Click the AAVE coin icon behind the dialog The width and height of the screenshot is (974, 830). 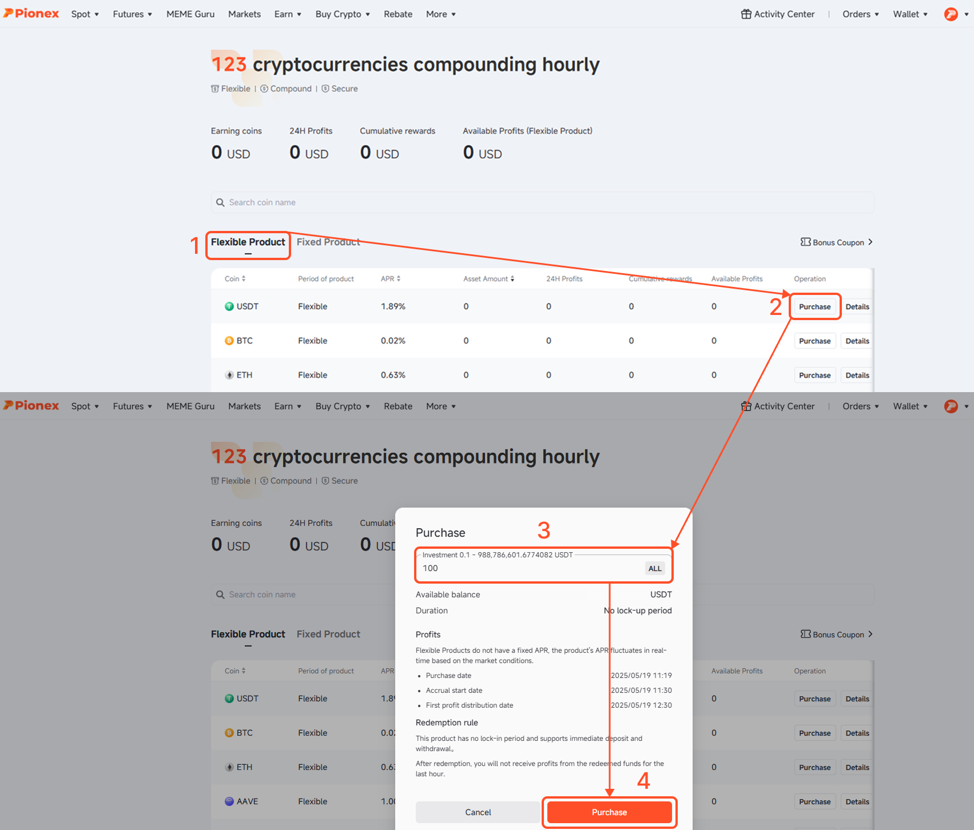(x=229, y=801)
